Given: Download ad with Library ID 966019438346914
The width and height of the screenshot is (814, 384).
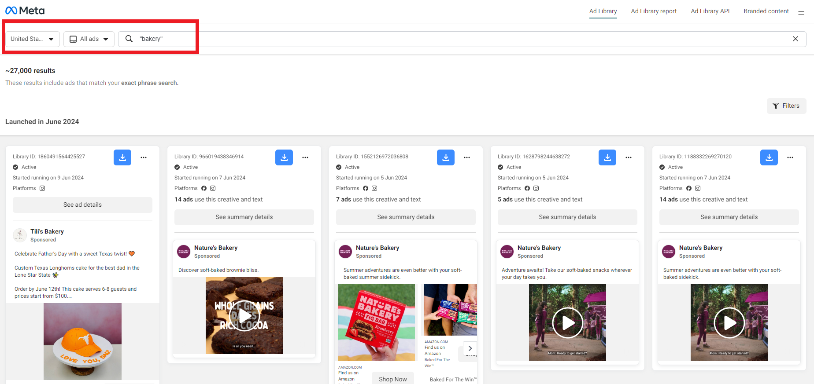Looking at the screenshot, I should pyautogui.click(x=284, y=157).
